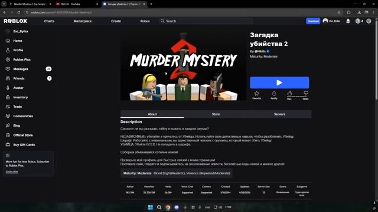This screenshot has height=212, width=378.
Task: Toggle Notify bell for this game
Action: click(274, 95)
